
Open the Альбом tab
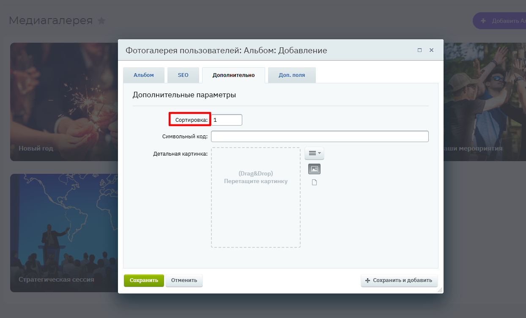pos(143,75)
